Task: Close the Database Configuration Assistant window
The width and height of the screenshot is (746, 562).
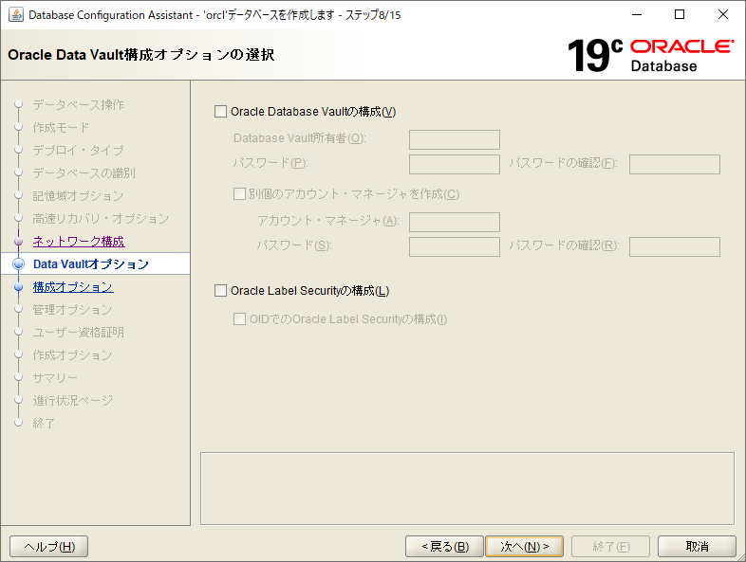Action: pos(722,15)
